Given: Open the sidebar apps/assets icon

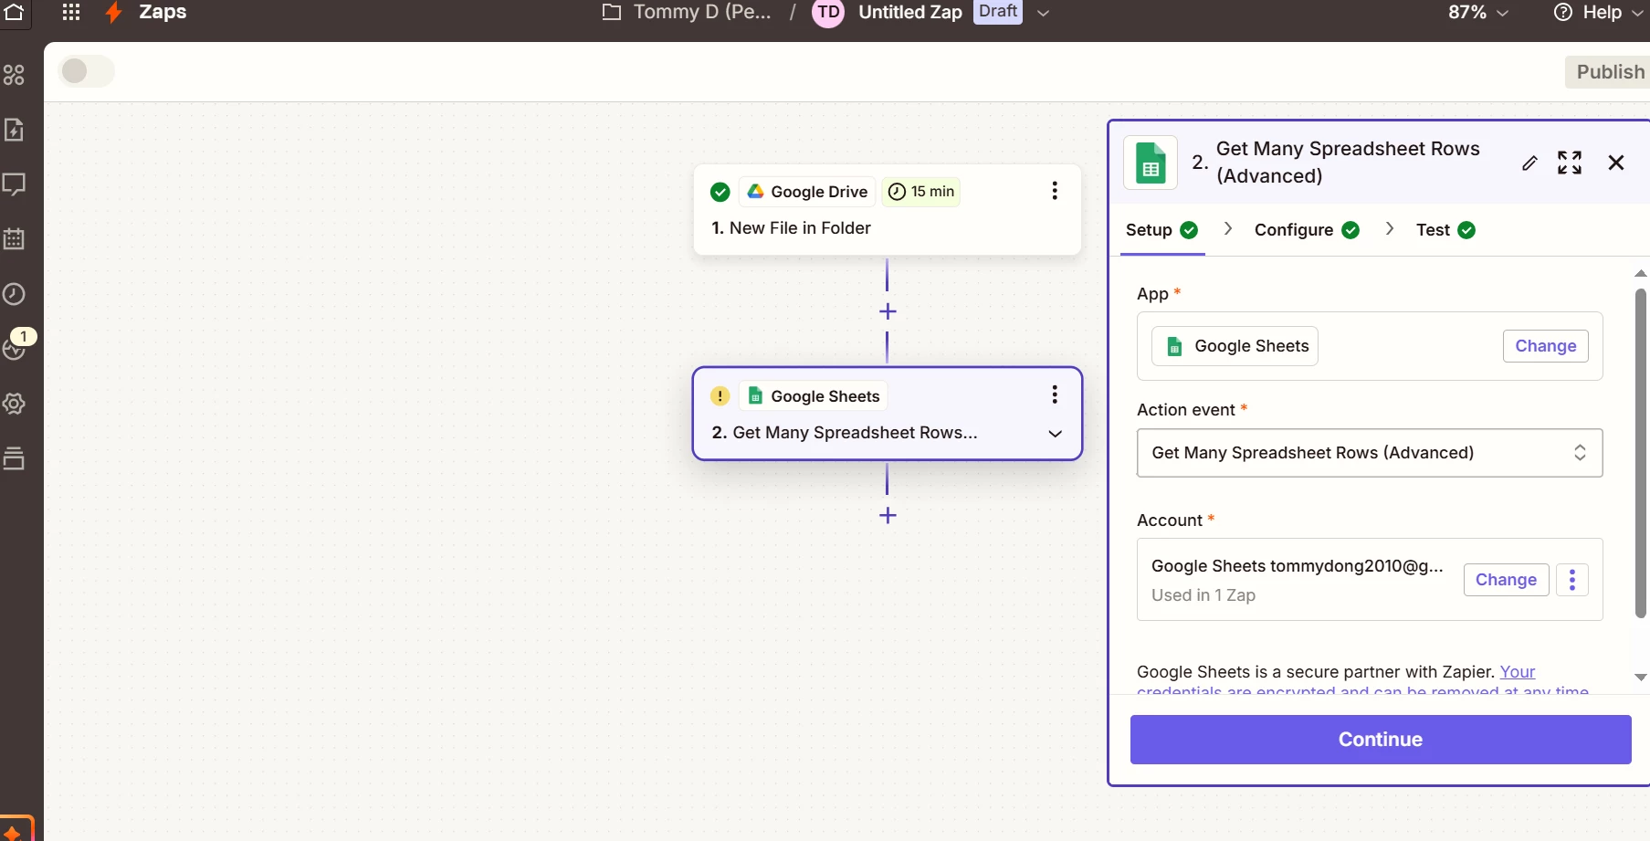Looking at the screenshot, I should (14, 75).
